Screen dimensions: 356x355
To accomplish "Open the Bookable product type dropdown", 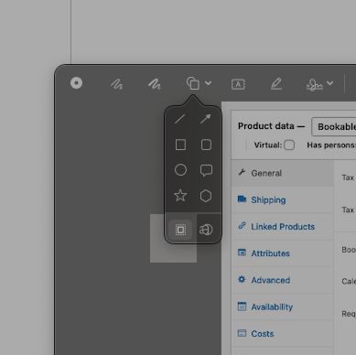I will click(x=333, y=126).
